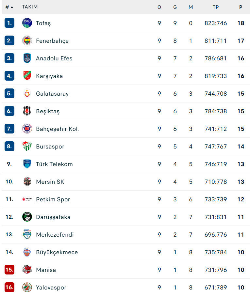The image size is (250, 297).
Task: Click the Galatasaray logo icon
Action: pos(27,93)
